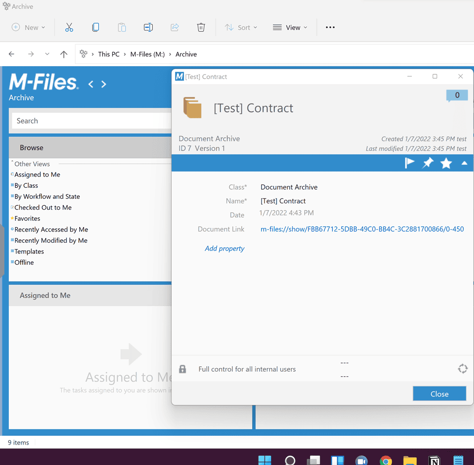The image size is (474, 465).
Task: Click the lock permissions icon
Action: tap(182, 369)
